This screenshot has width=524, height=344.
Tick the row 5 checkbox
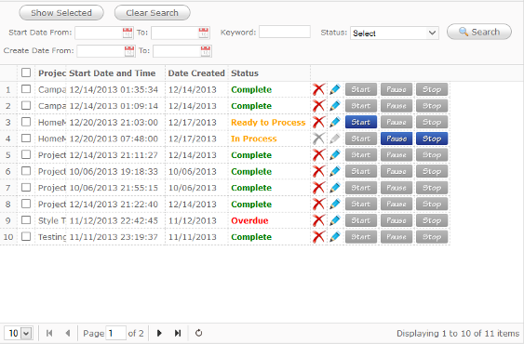coord(26,154)
